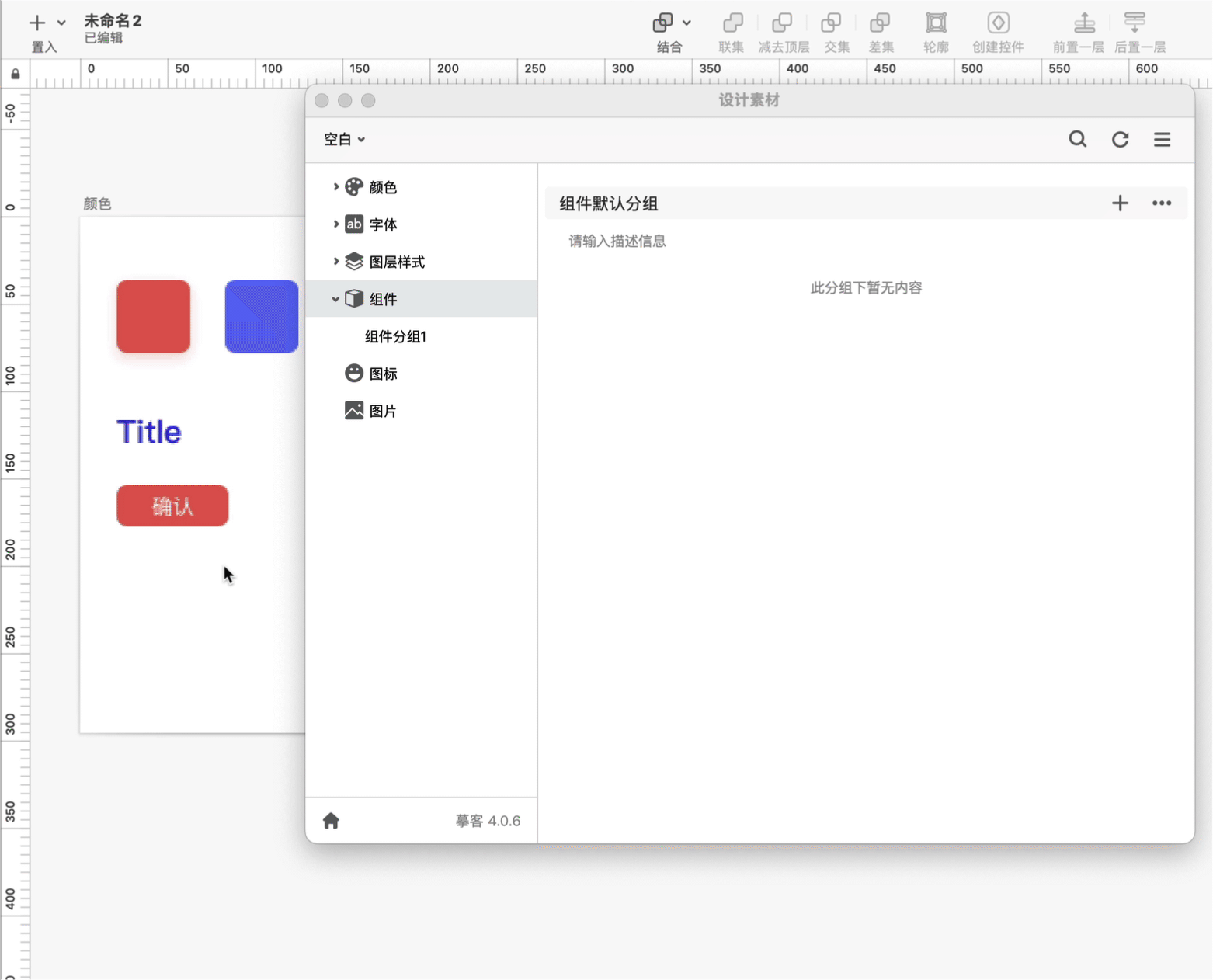Viewport: 1213px width, 980px height.
Task: Expand the 颜色 tree category
Action: [x=335, y=187]
